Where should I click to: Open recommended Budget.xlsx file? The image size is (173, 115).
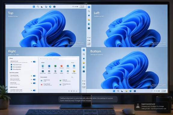click(x=65, y=81)
